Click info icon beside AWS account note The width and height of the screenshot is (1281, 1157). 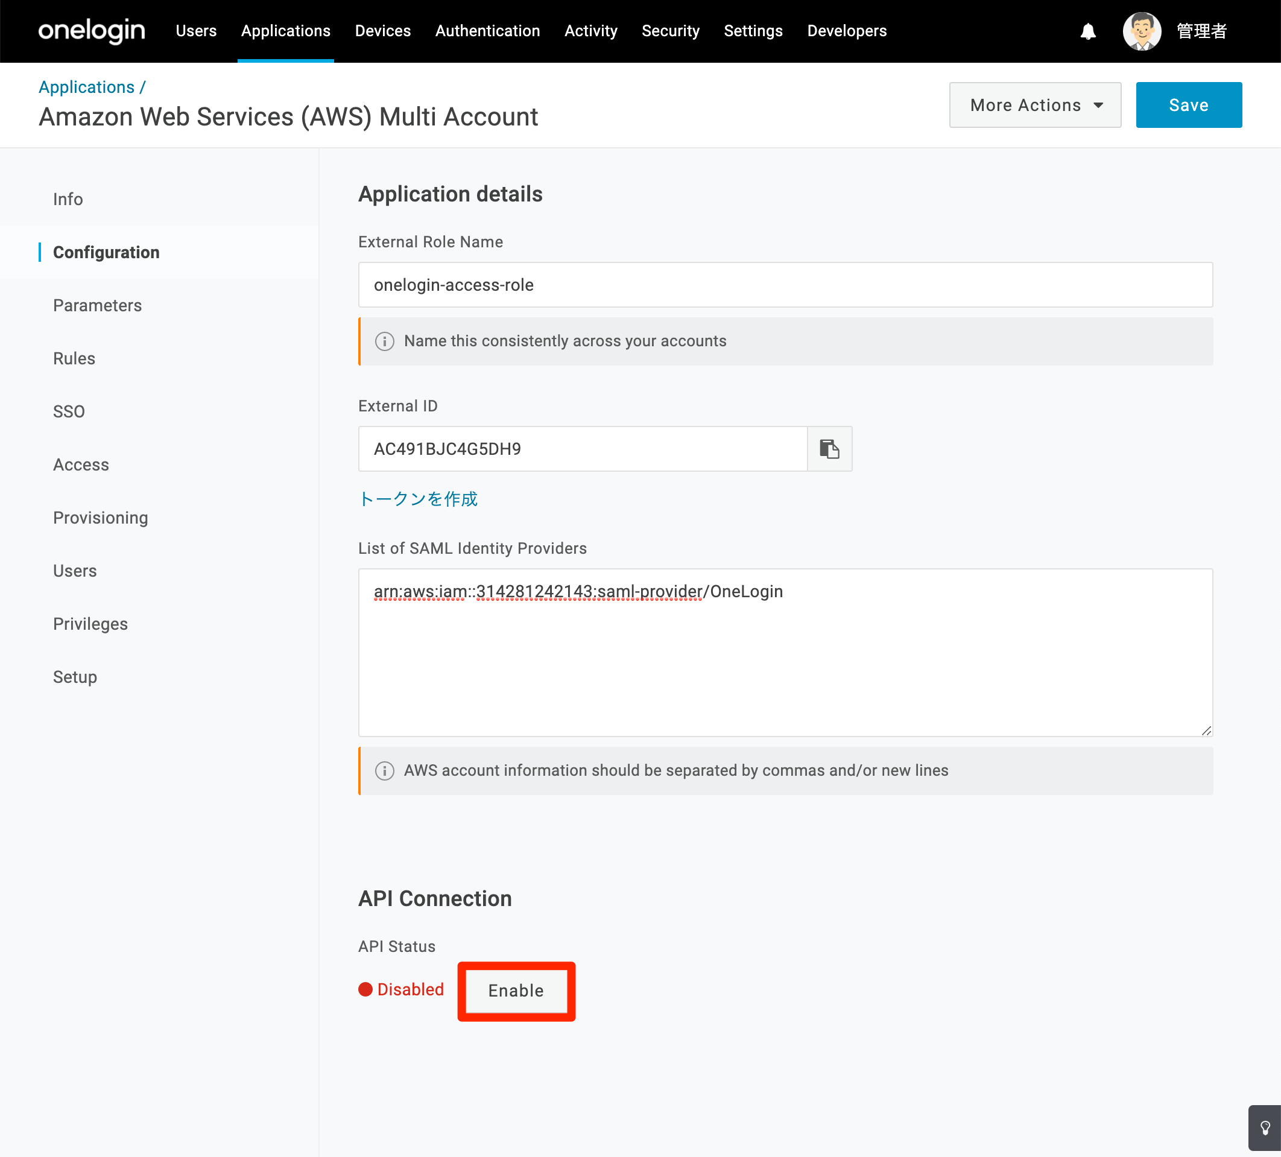pyautogui.click(x=384, y=771)
